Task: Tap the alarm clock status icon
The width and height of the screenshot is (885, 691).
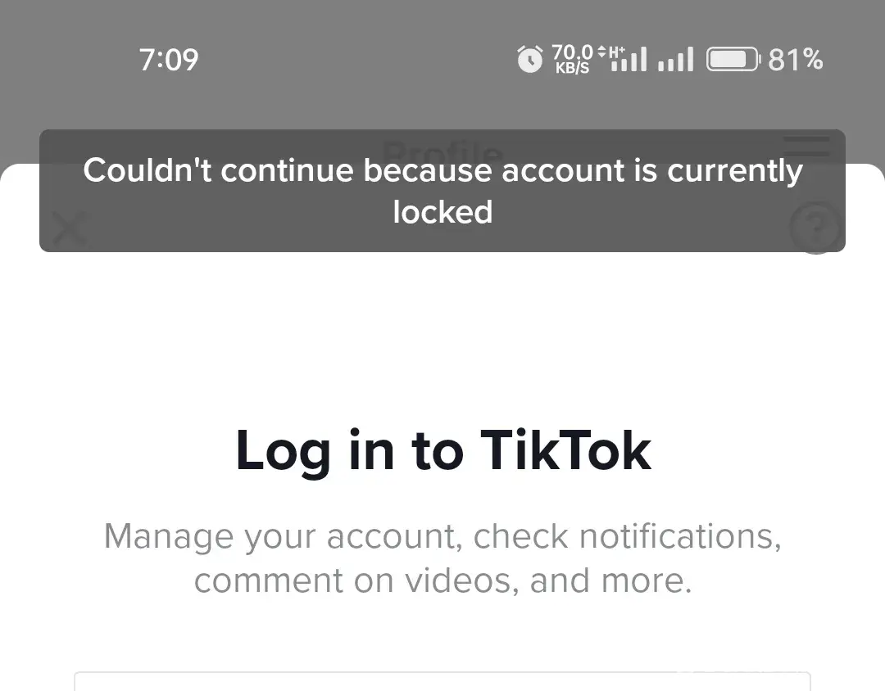Action: 530,60
